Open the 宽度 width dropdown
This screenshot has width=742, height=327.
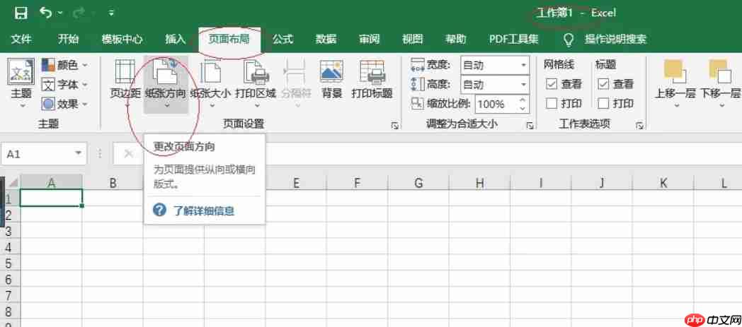524,65
